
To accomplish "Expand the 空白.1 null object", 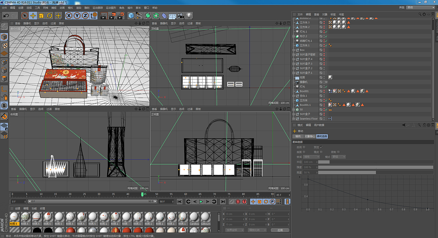I will (x=294, y=96).
